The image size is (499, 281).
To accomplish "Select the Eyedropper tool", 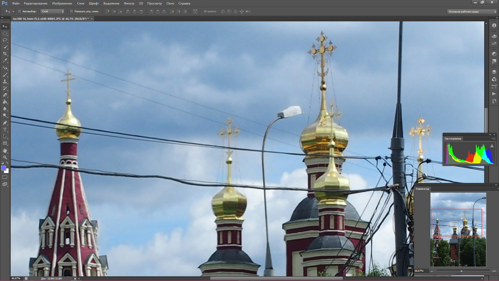I will [5, 60].
